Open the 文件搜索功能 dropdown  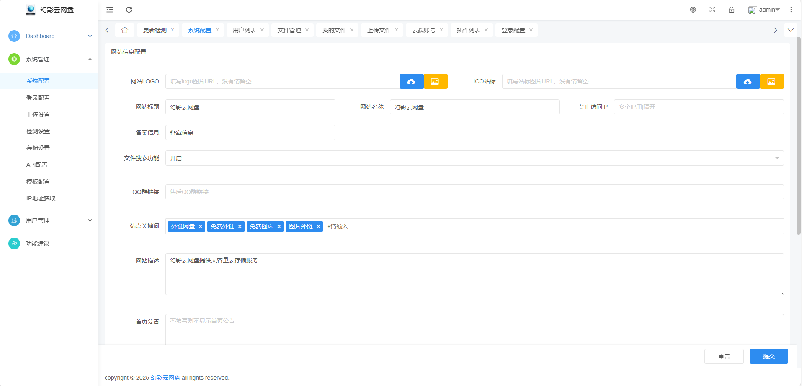click(x=474, y=158)
